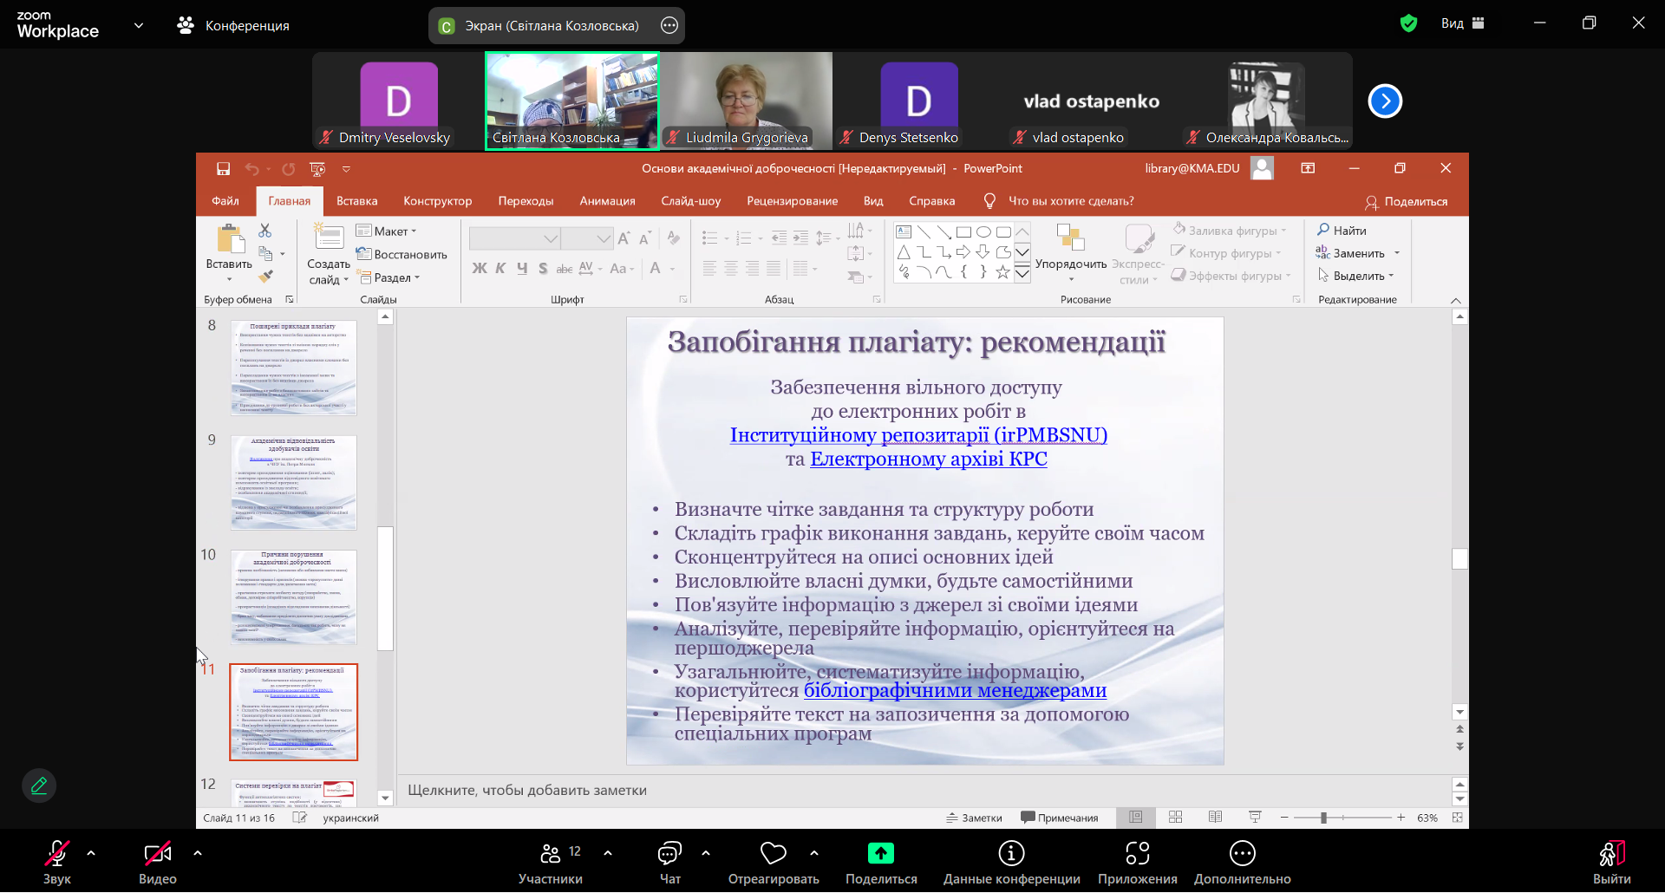Open the font name combo box
The image size is (1665, 893).
point(514,238)
